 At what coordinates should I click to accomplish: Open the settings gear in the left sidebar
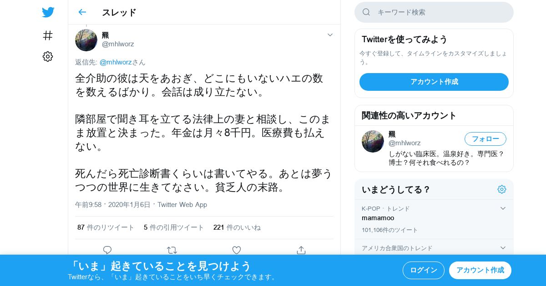[48, 56]
